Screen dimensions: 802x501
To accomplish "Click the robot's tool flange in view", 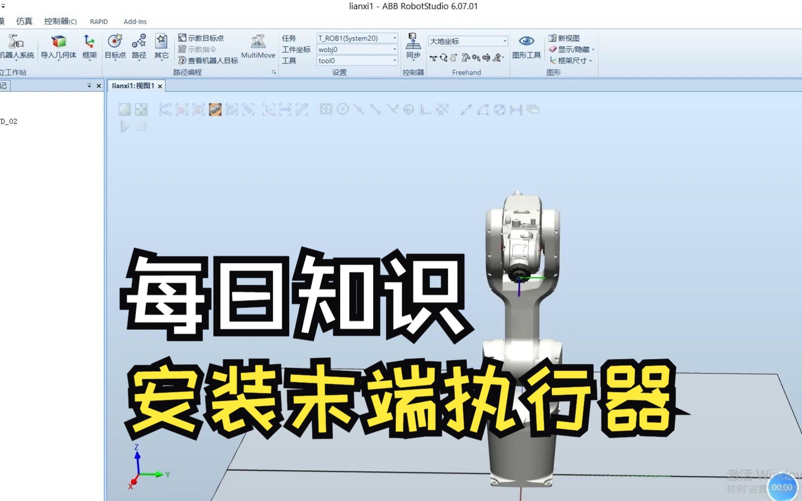I will click(x=518, y=274).
